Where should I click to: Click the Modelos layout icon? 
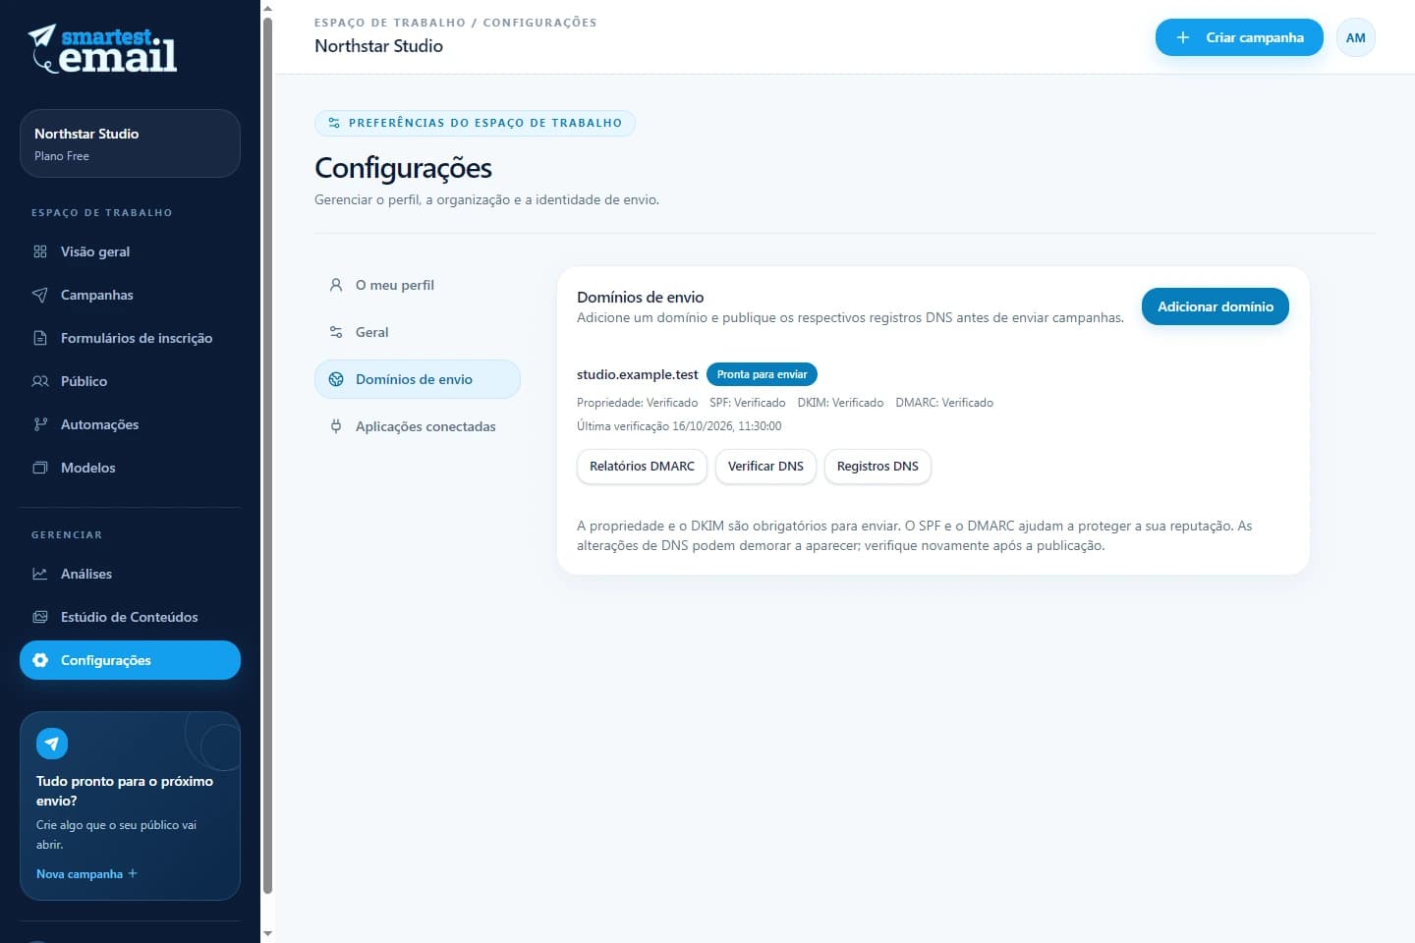pos(40,468)
